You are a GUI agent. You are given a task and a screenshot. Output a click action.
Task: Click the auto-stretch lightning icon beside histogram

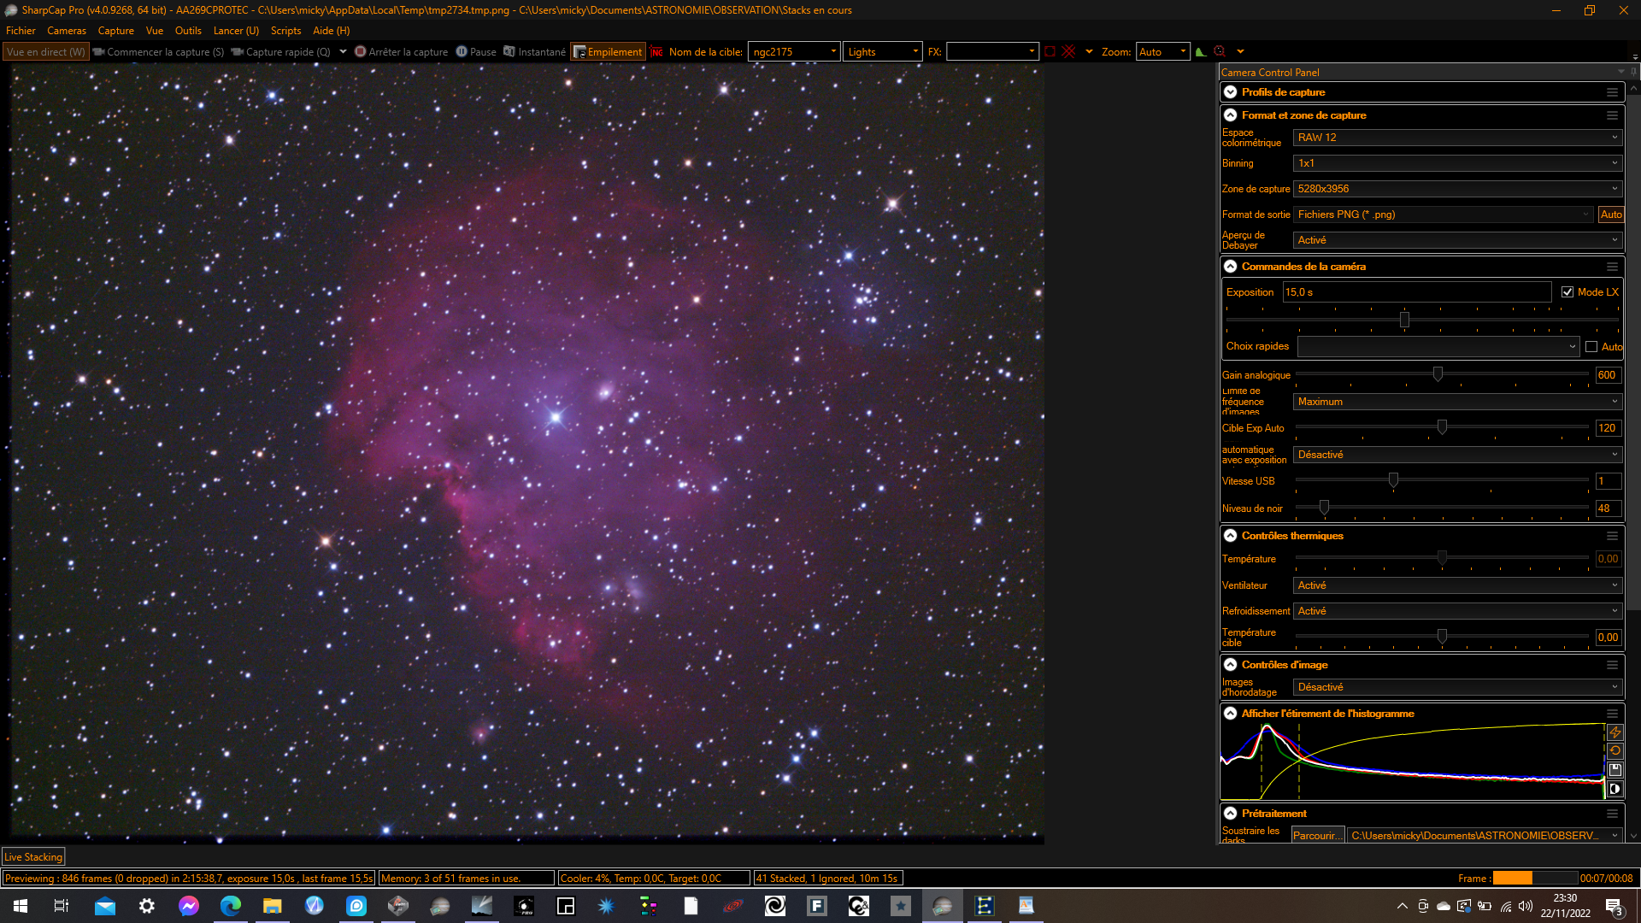point(1615,732)
